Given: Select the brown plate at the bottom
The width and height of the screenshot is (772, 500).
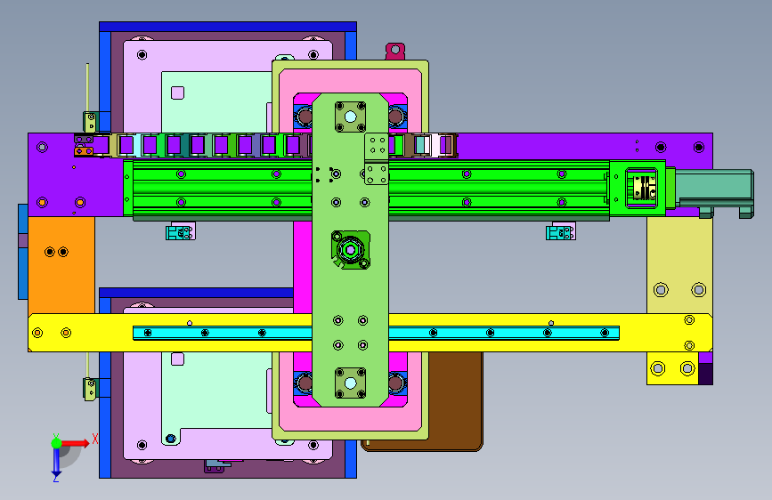Looking at the screenshot, I should 456,401.
